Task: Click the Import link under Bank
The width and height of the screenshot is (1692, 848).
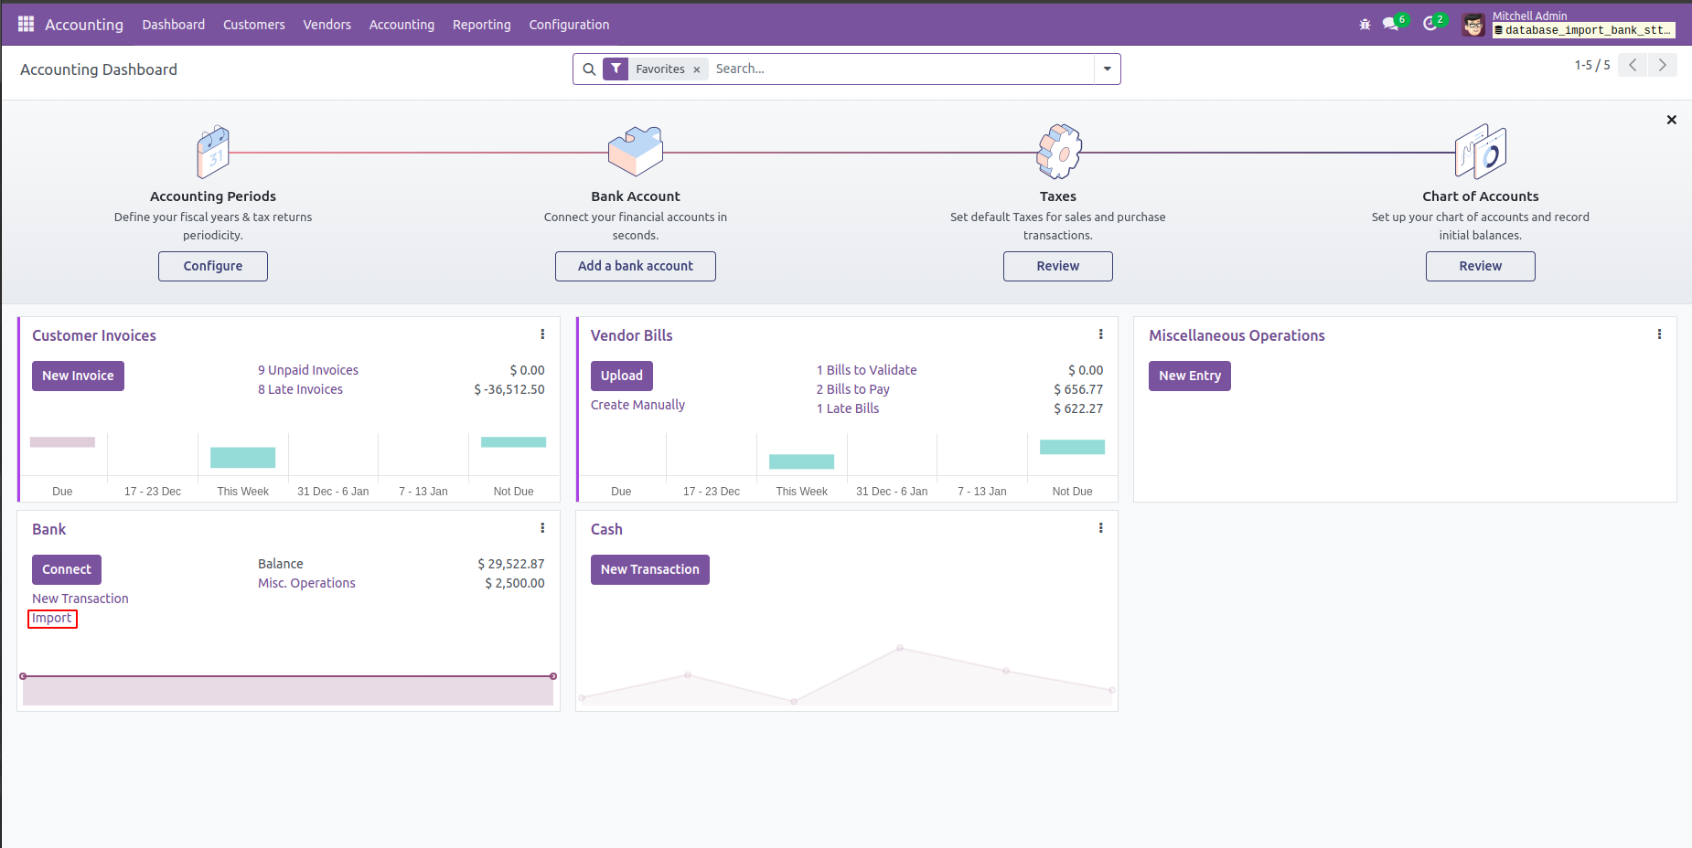Action: coord(52,619)
